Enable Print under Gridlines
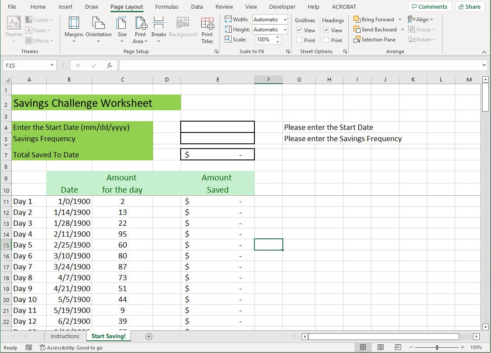 click(299, 40)
